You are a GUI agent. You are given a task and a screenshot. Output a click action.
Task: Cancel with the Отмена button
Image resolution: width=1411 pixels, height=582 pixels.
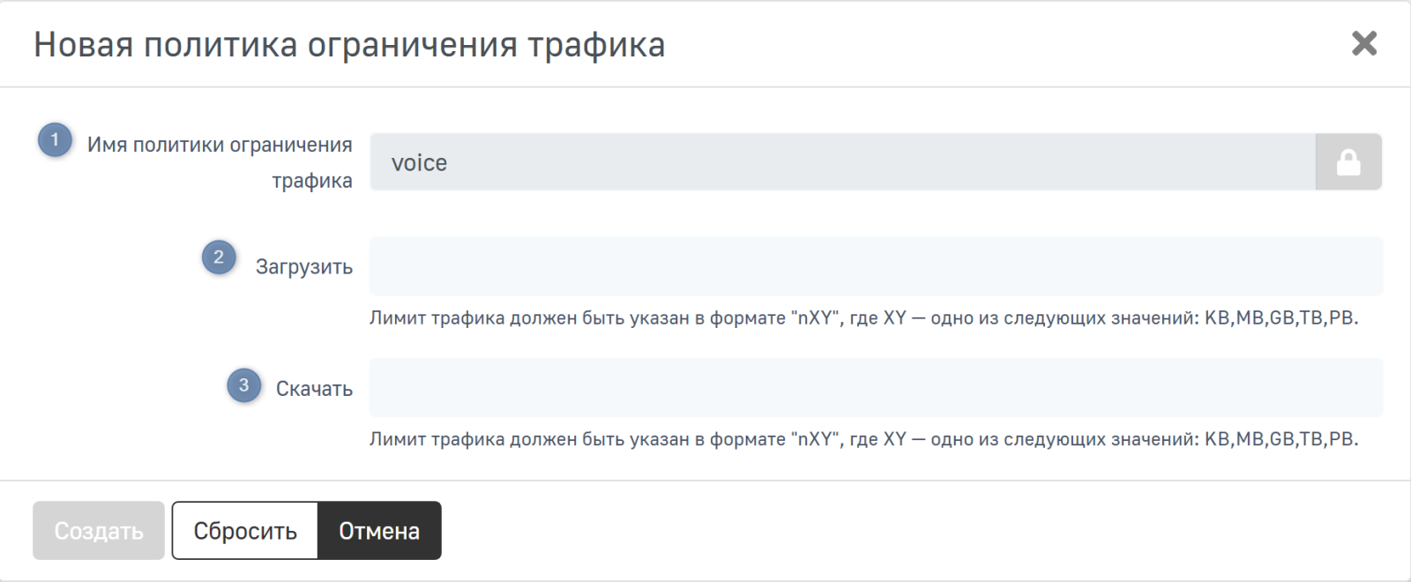coord(379,531)
